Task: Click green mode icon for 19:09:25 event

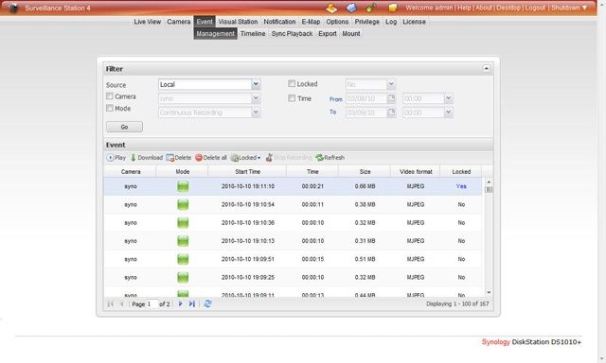Action: [183, 277]
